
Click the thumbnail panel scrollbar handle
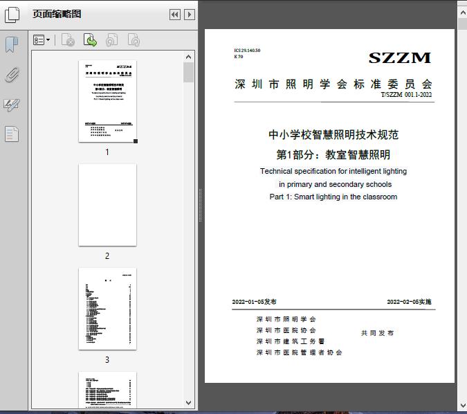pyautogui.click(x=188, y=73)
